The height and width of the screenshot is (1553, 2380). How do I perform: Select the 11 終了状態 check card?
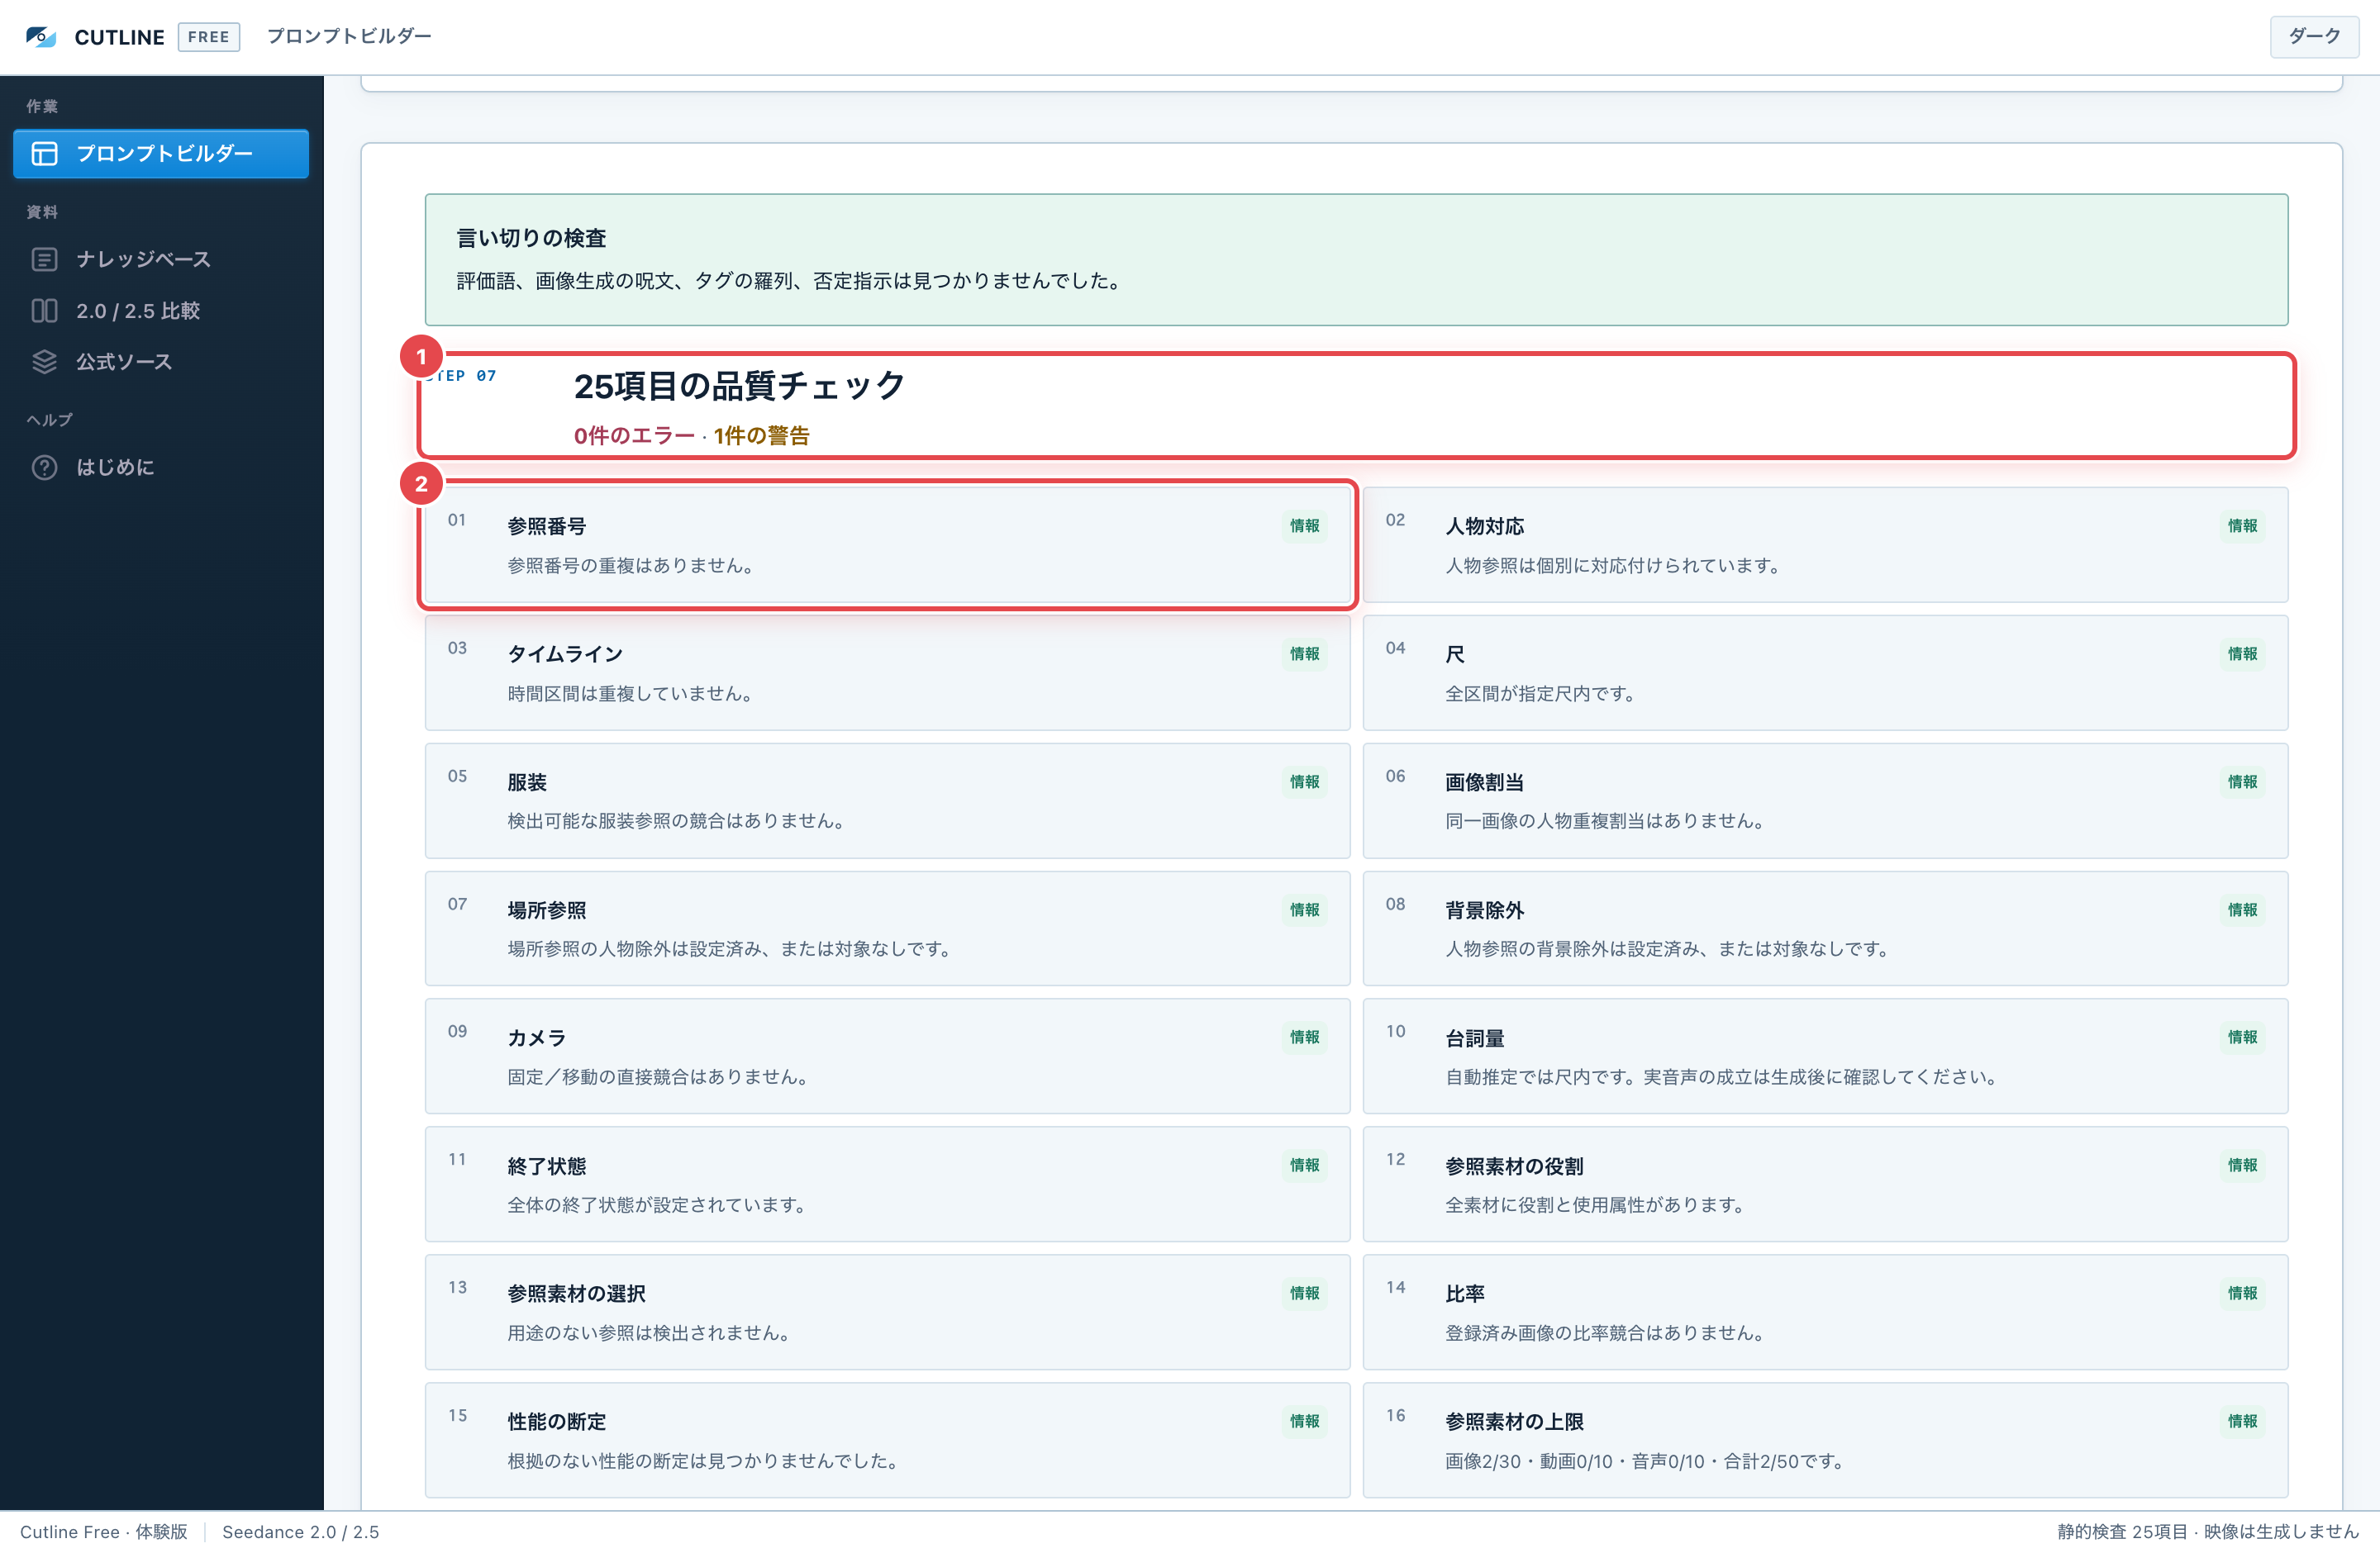pos(887,1185)
